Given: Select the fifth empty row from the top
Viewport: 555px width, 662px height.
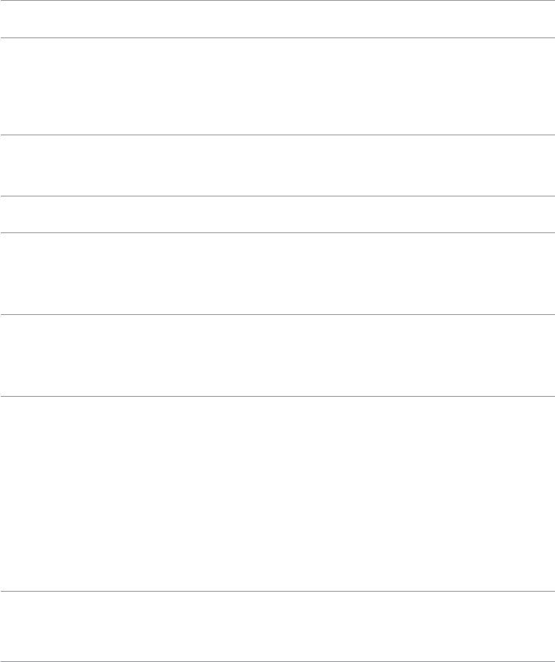Looking at the screenshot, I should pos(277,274).
